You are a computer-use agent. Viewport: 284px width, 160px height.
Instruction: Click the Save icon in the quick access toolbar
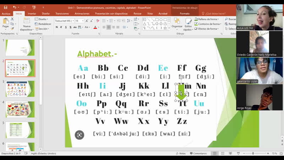(6, 7)
